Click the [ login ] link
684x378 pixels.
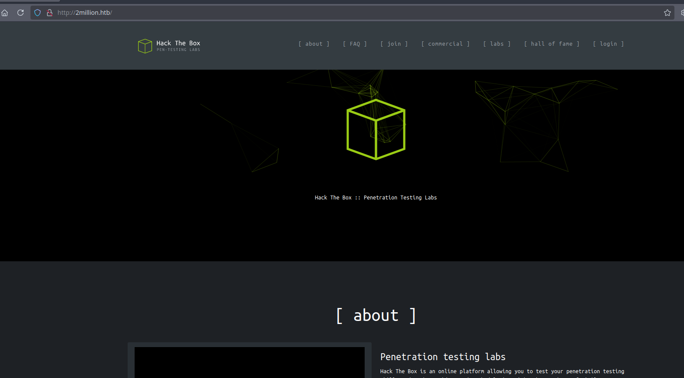608,44
